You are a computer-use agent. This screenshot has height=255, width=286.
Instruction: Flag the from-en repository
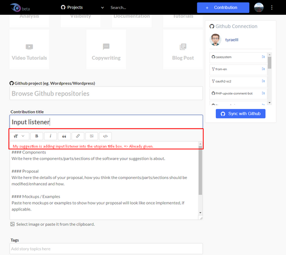(263, 69)
